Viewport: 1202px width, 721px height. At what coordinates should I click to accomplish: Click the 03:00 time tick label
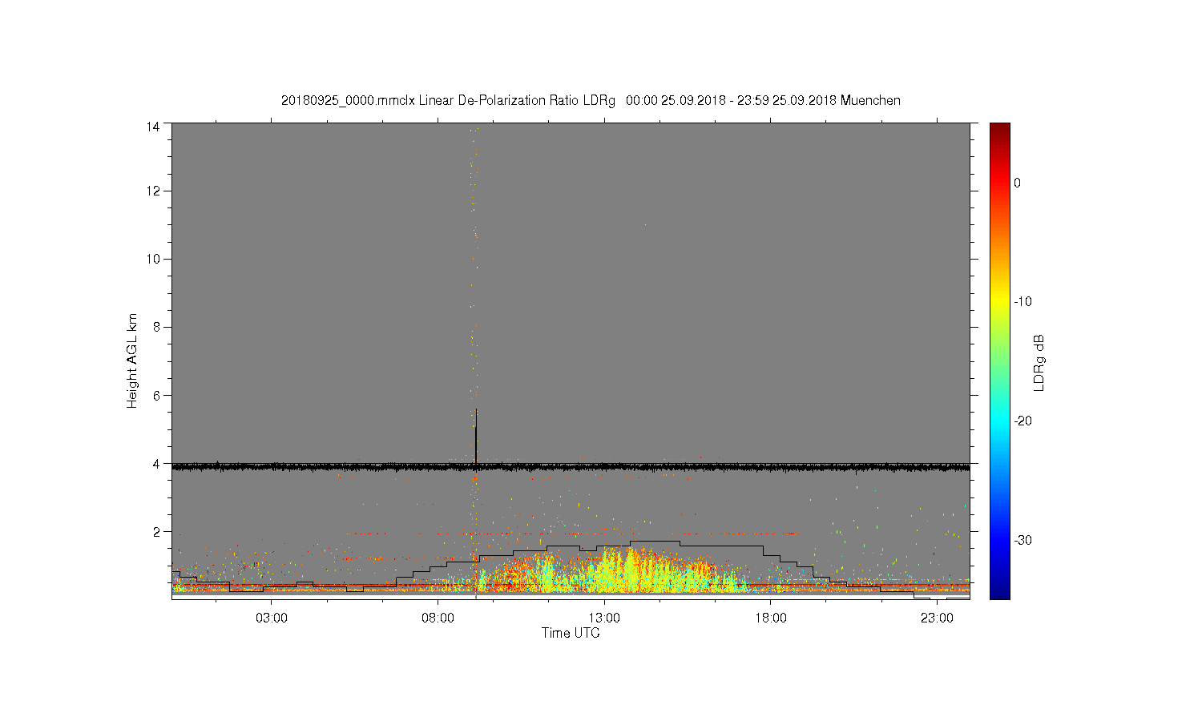pos(272,618)
